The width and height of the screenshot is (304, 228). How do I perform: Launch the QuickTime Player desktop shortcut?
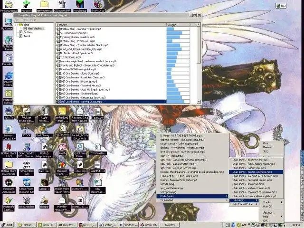pos(80,151)
